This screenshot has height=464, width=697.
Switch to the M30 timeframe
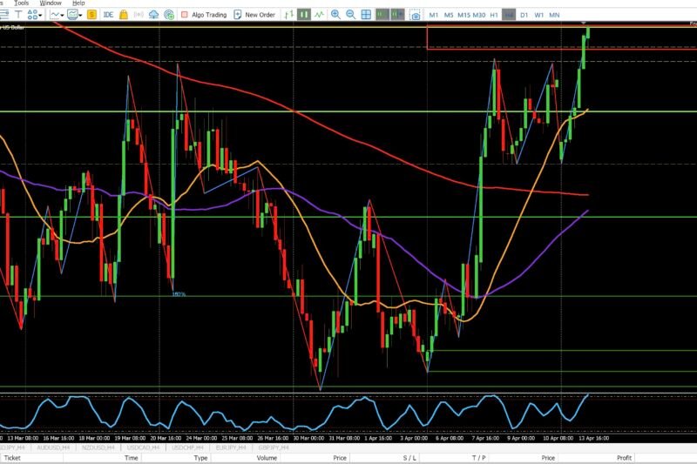pos(478,15)
